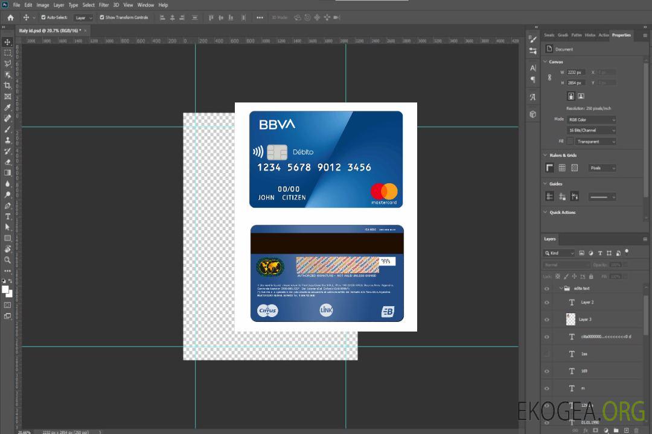652x434 pixels.
Task: Open the RGB Color mode dropdown
Action: [591, 119]
